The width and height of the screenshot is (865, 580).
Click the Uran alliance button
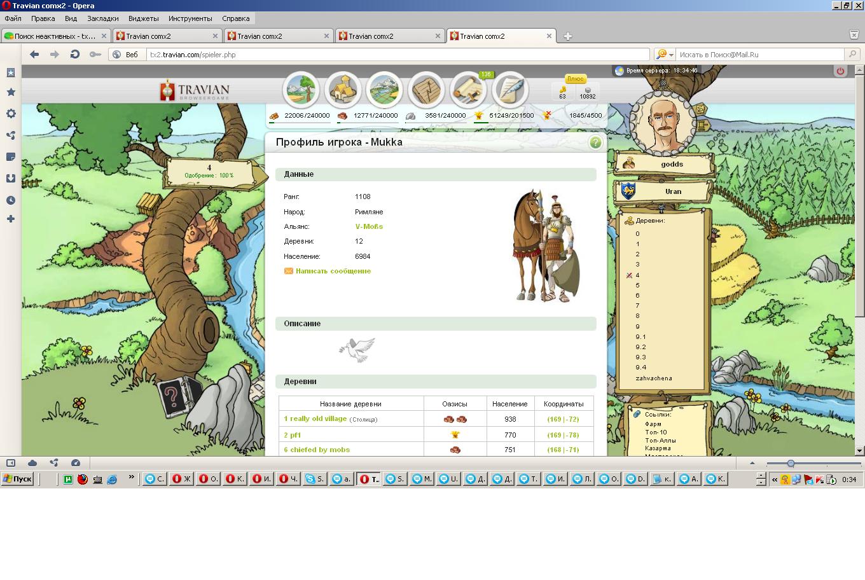pyautogui.click(x=664, y=191)
